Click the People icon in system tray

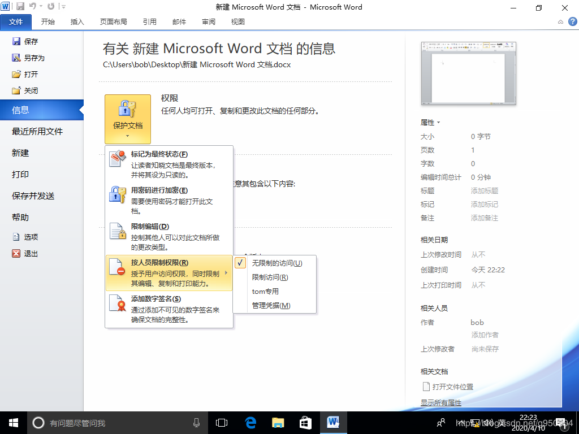tap(440, 423)
